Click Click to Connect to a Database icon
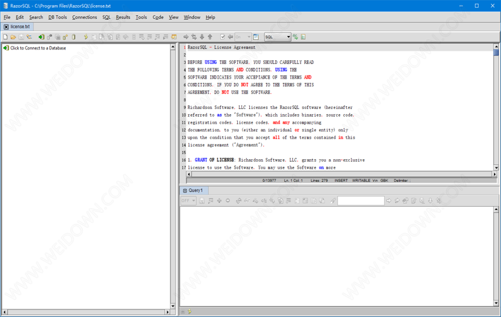This screenshot has width=501, height=317. [6, 48]
